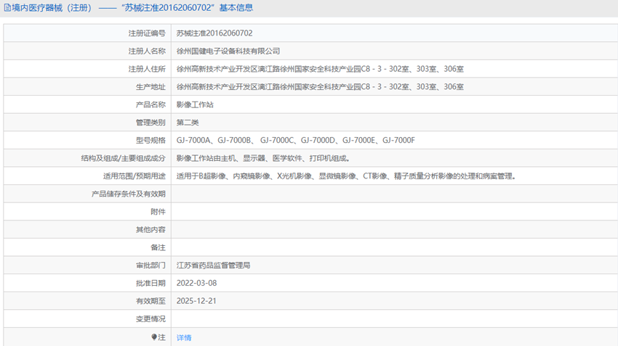Click the 型号规格 label
Image resolution: width=618 pixels, height=346 pixels.
tap(151, 141)
